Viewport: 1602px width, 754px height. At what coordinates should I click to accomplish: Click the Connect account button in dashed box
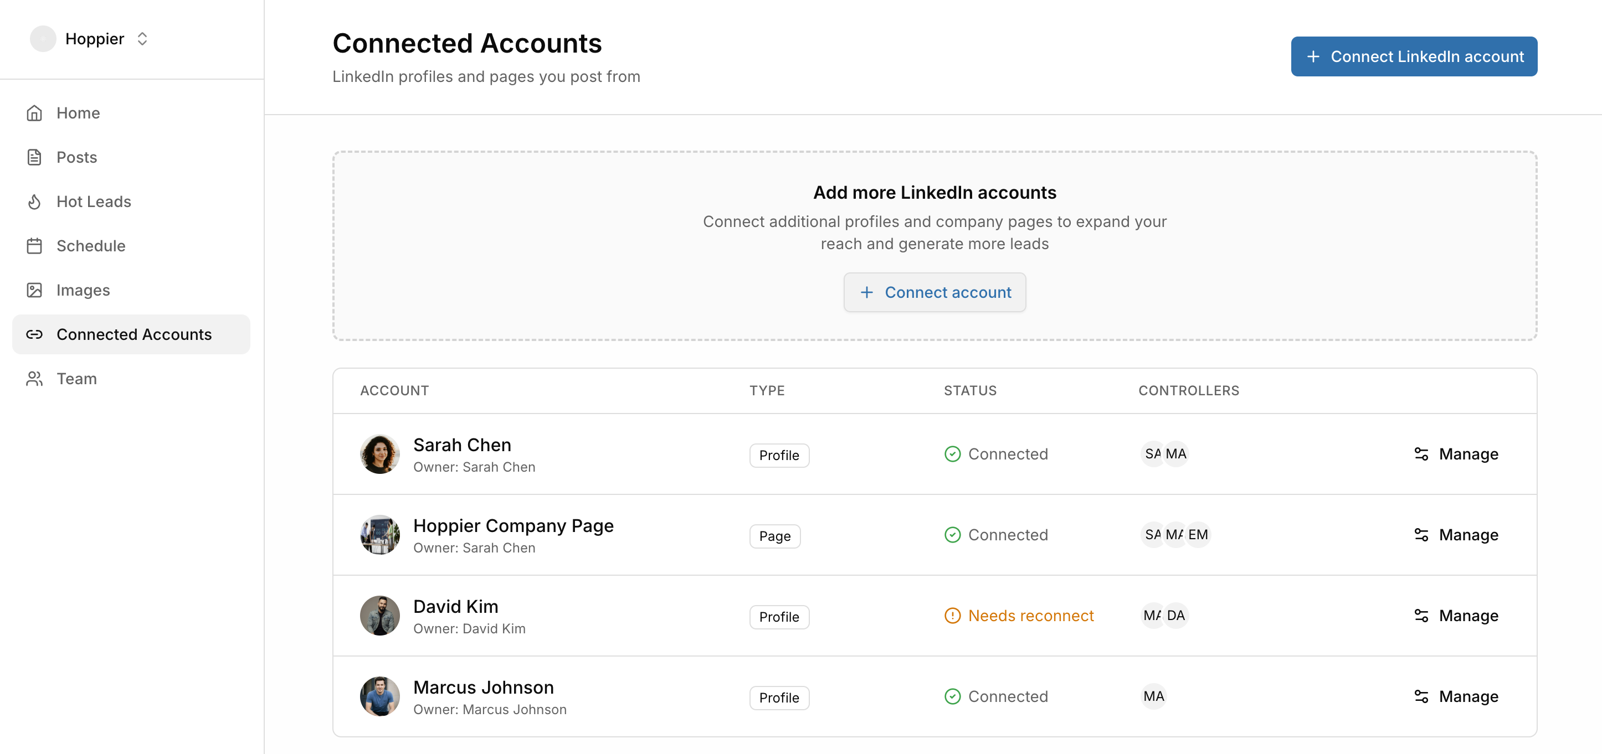pyautogui.click(x=934, y=292)
